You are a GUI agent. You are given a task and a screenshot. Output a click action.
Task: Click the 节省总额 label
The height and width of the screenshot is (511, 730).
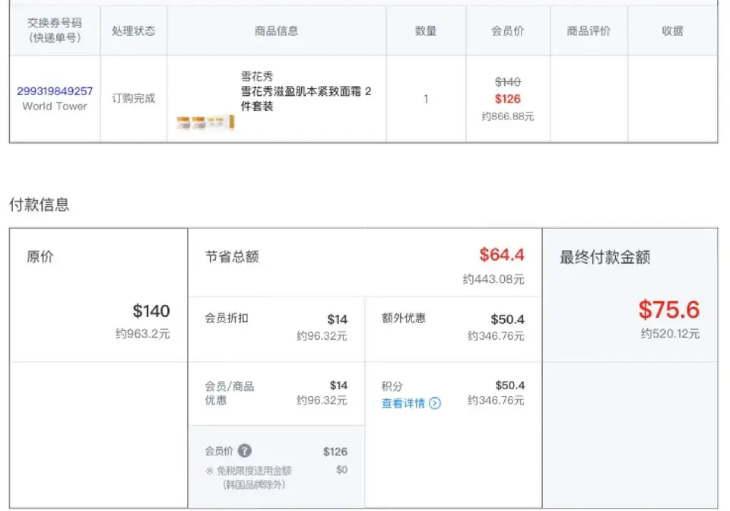click(x=232, y=256)
